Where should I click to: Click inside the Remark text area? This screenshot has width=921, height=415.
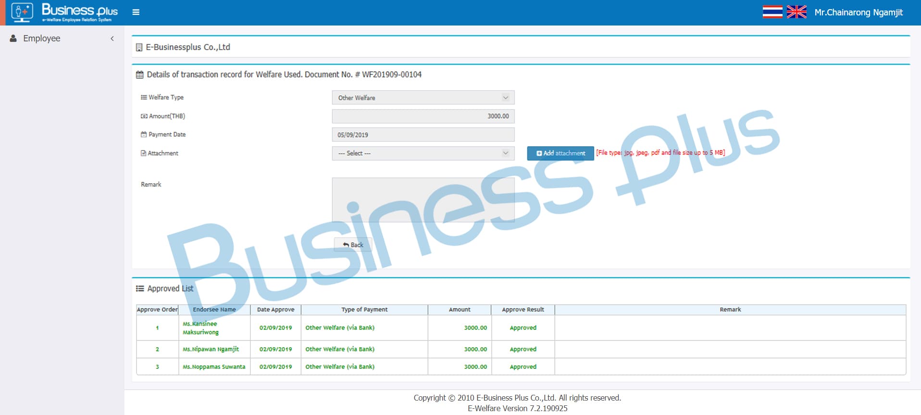tap(423, 200)
